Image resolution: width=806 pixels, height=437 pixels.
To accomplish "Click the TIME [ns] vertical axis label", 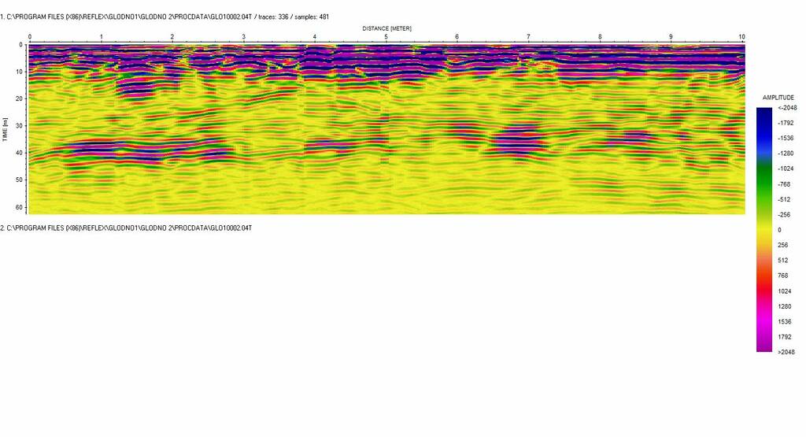I will click(6, 129).
